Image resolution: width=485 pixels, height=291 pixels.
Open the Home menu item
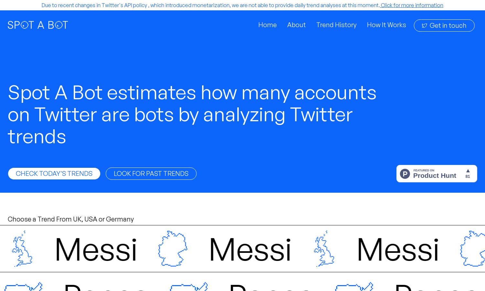click(x=267, y=25)
